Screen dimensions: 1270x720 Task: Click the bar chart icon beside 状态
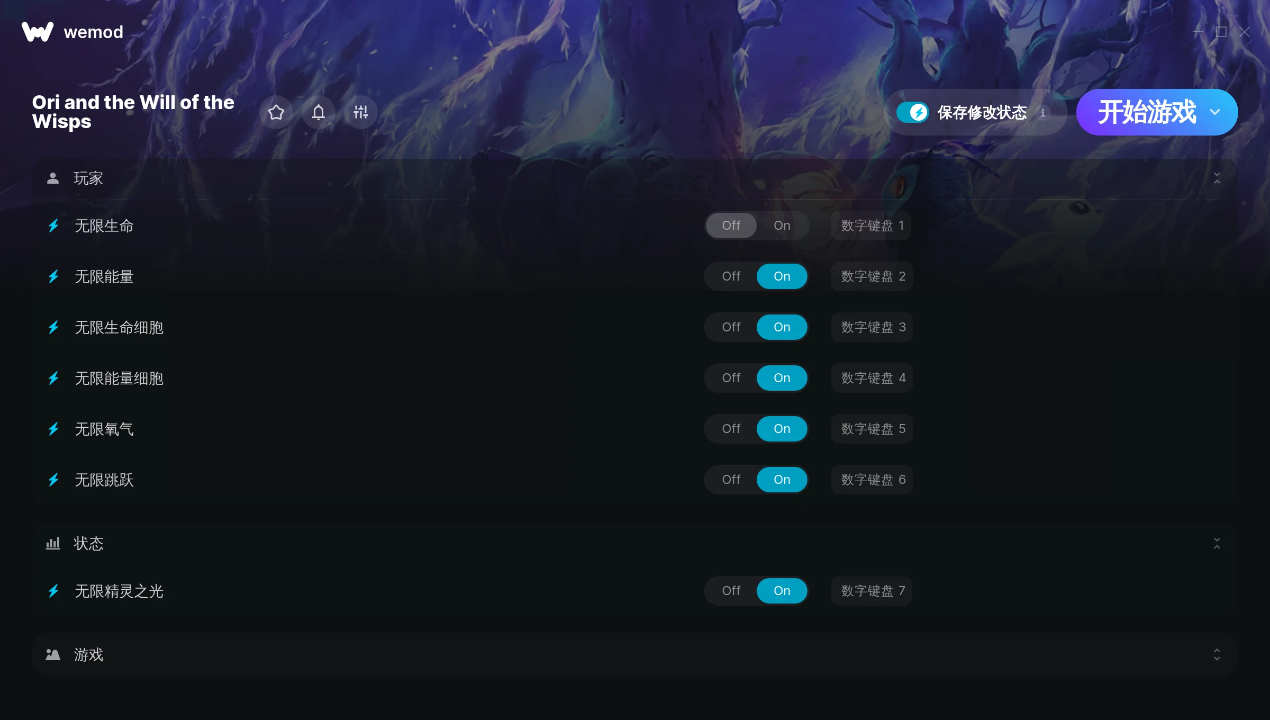[53, 543]
